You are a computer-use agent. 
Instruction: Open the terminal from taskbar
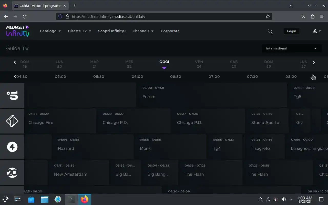click(71, 199)
